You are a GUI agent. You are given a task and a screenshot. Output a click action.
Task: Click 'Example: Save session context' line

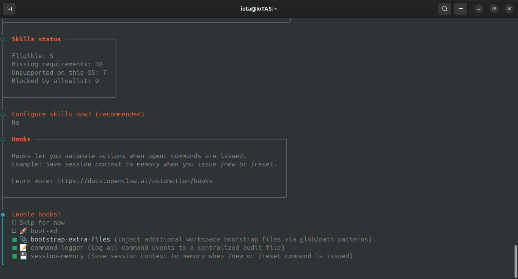(x=144, y=164)
